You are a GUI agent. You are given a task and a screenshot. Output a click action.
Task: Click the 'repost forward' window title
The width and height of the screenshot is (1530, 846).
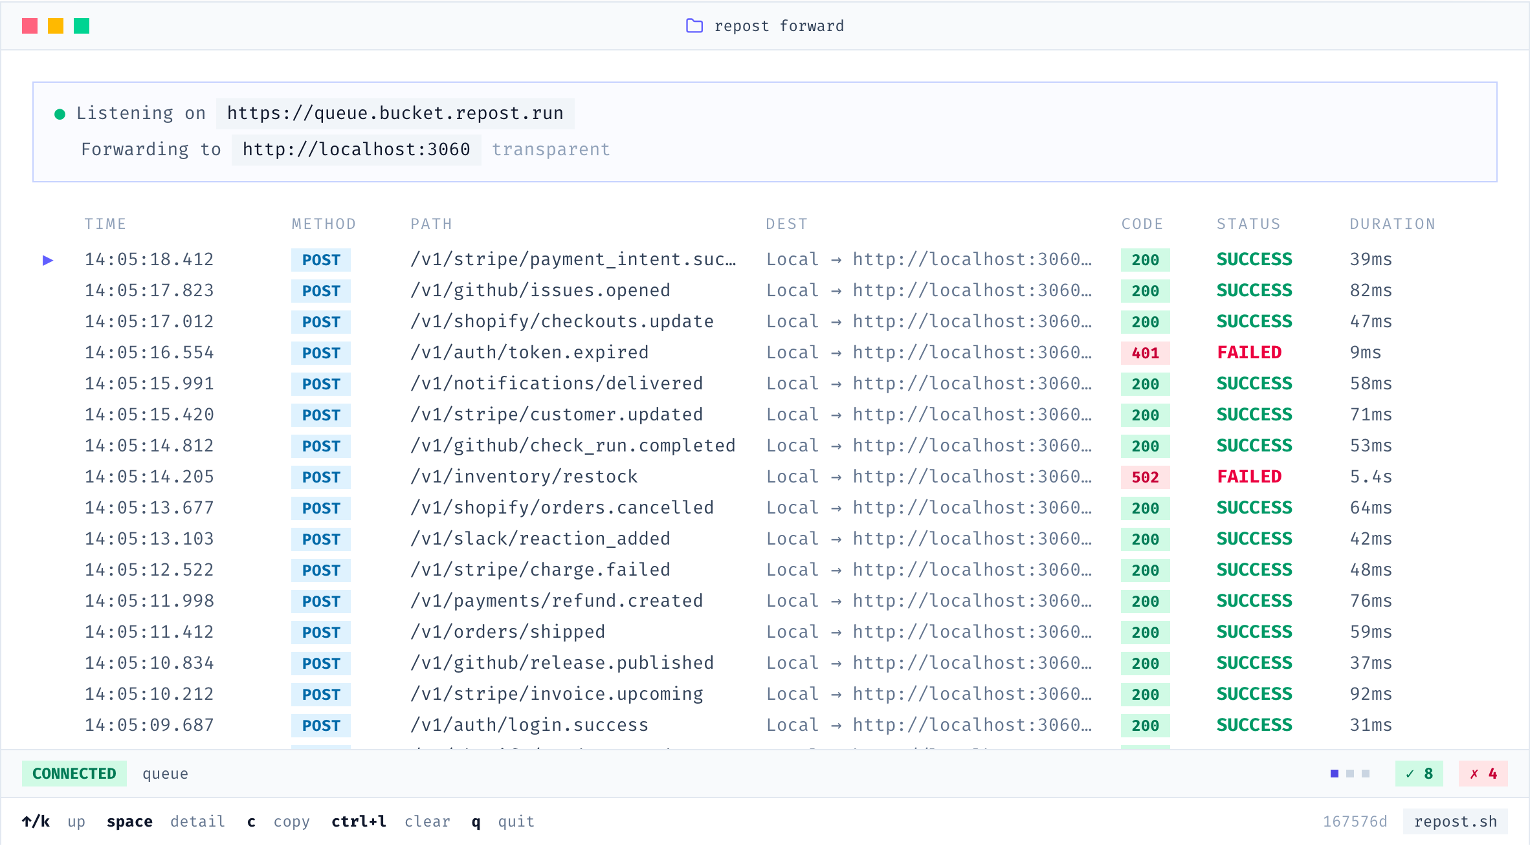(x=779, y=26)
